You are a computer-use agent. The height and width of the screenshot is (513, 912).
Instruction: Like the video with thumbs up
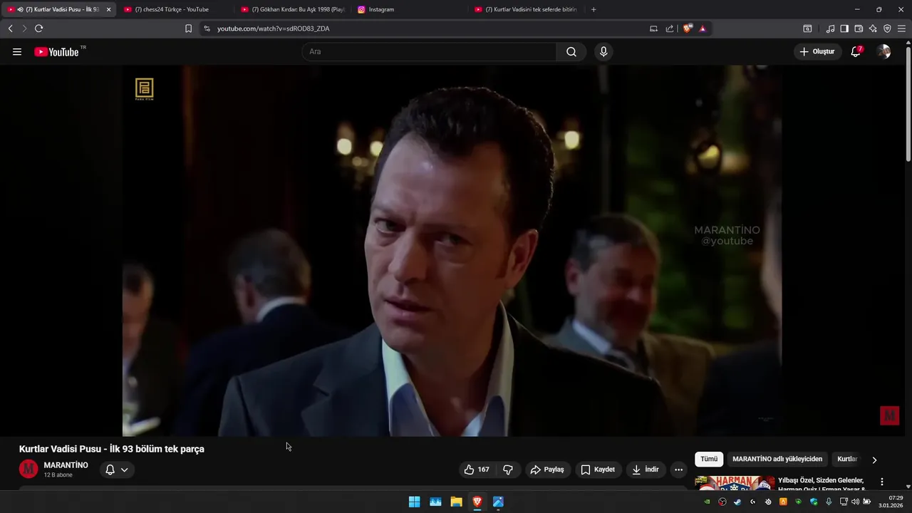477,470
